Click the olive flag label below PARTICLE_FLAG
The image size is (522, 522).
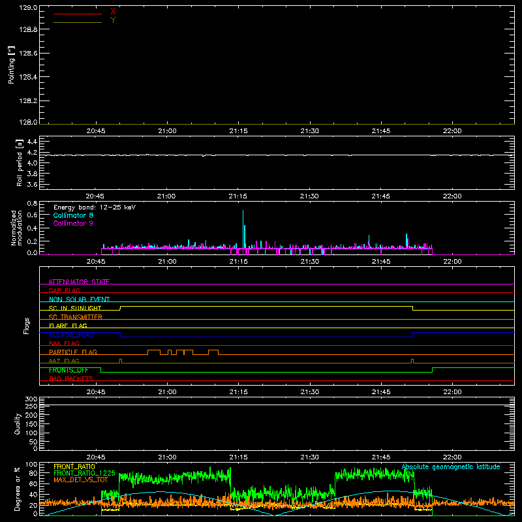(64, 361)
